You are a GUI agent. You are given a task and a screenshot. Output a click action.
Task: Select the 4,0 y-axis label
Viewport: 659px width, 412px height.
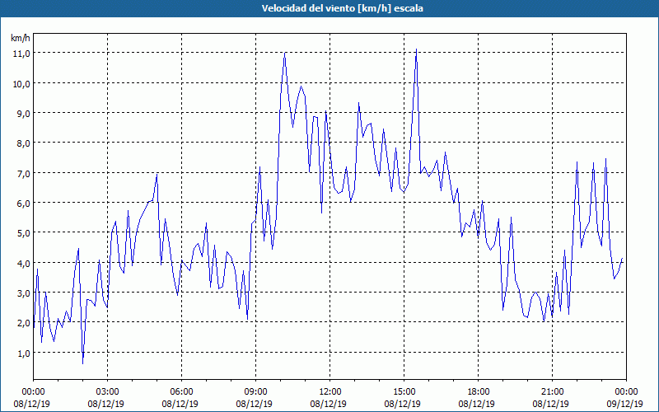23,263
